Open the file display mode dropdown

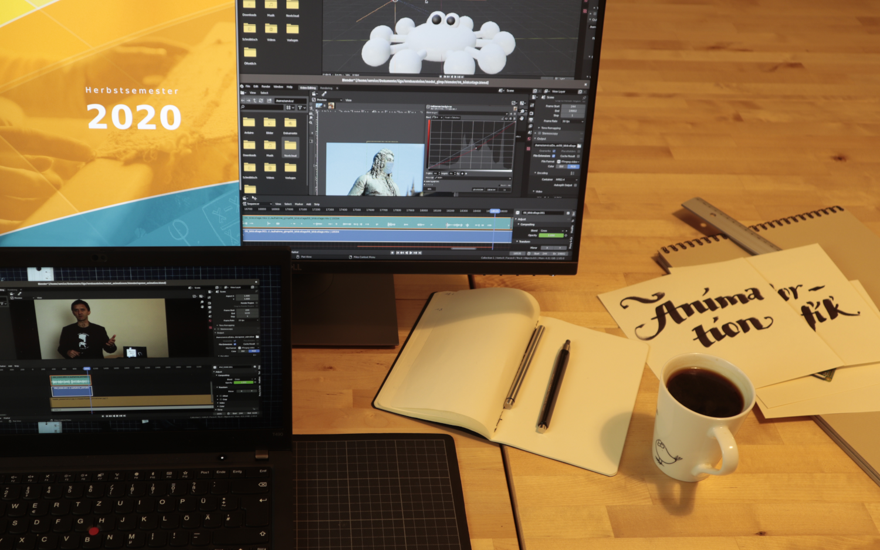point(290,107)
